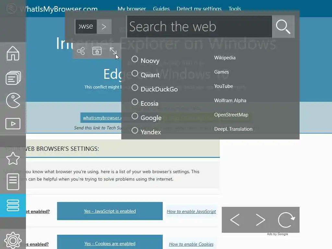Open the news pages icon in sidebar

tap(13, 78)
